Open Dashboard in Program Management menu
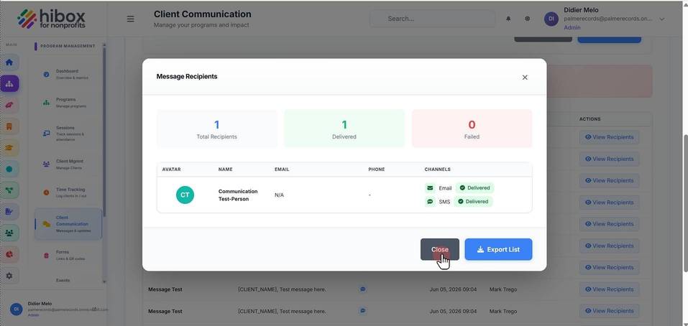688x326 pixels. click(x=68, y=74)
